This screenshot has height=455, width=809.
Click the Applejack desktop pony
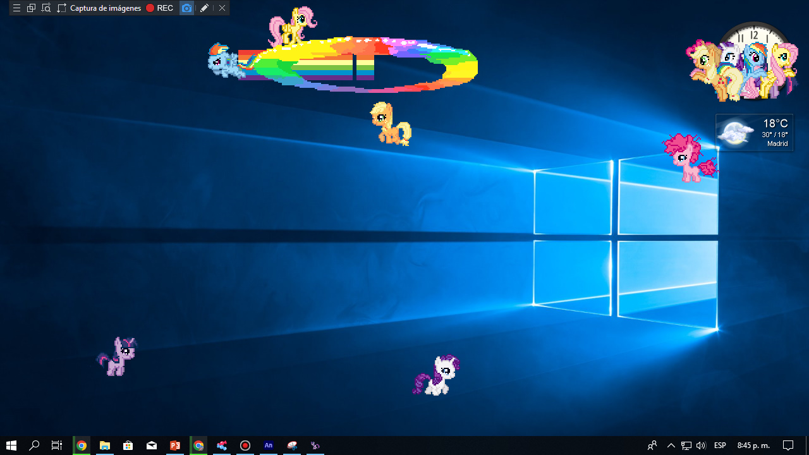391,123
